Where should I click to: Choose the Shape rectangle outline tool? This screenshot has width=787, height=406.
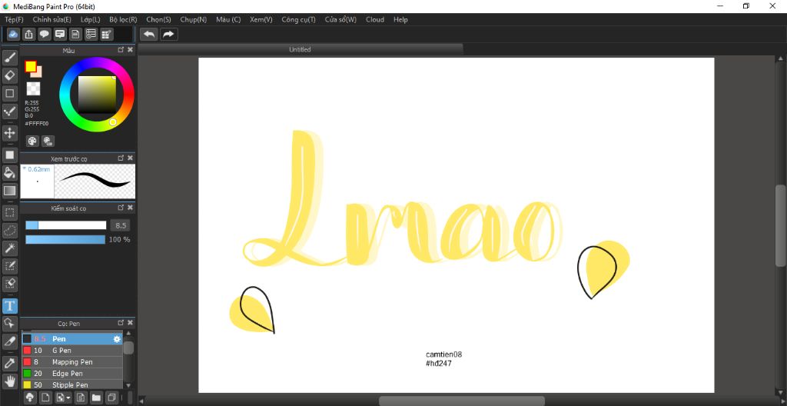click(9, 94)
